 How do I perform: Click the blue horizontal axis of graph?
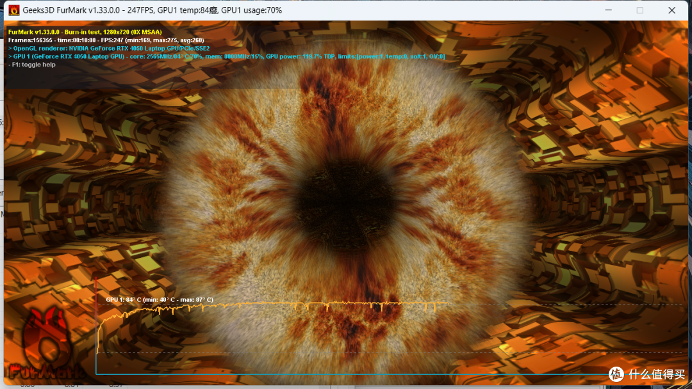point(353,374)
